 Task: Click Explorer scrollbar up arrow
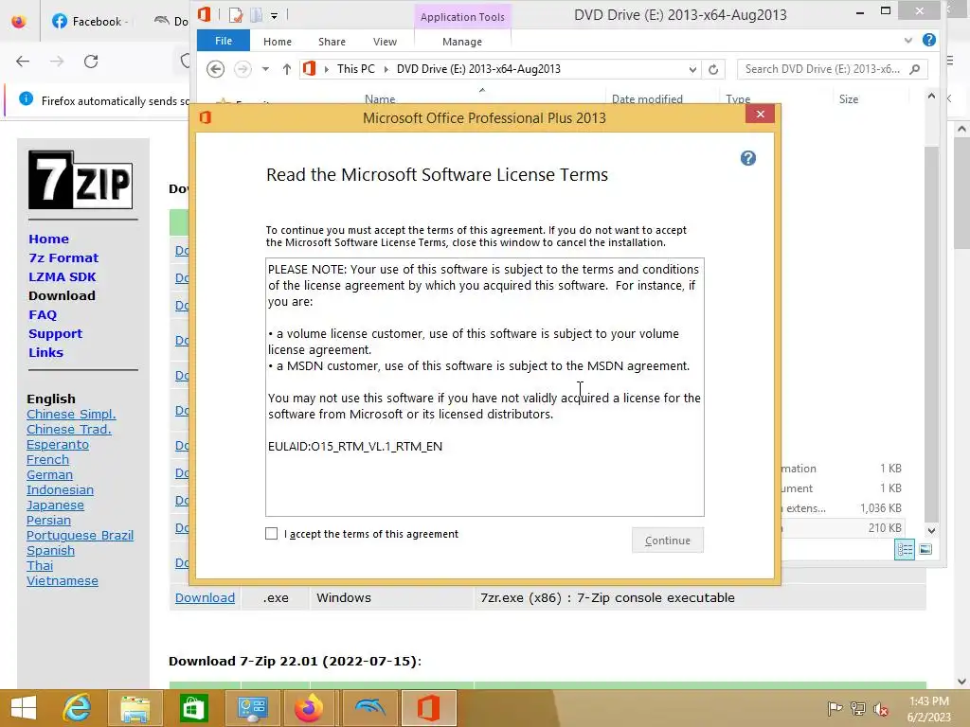click(x=931, y=96)
